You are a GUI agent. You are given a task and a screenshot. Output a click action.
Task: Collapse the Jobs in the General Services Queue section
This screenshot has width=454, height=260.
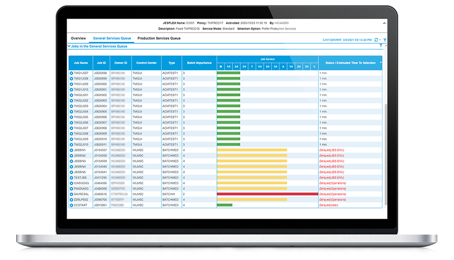[x=69, y=46]
